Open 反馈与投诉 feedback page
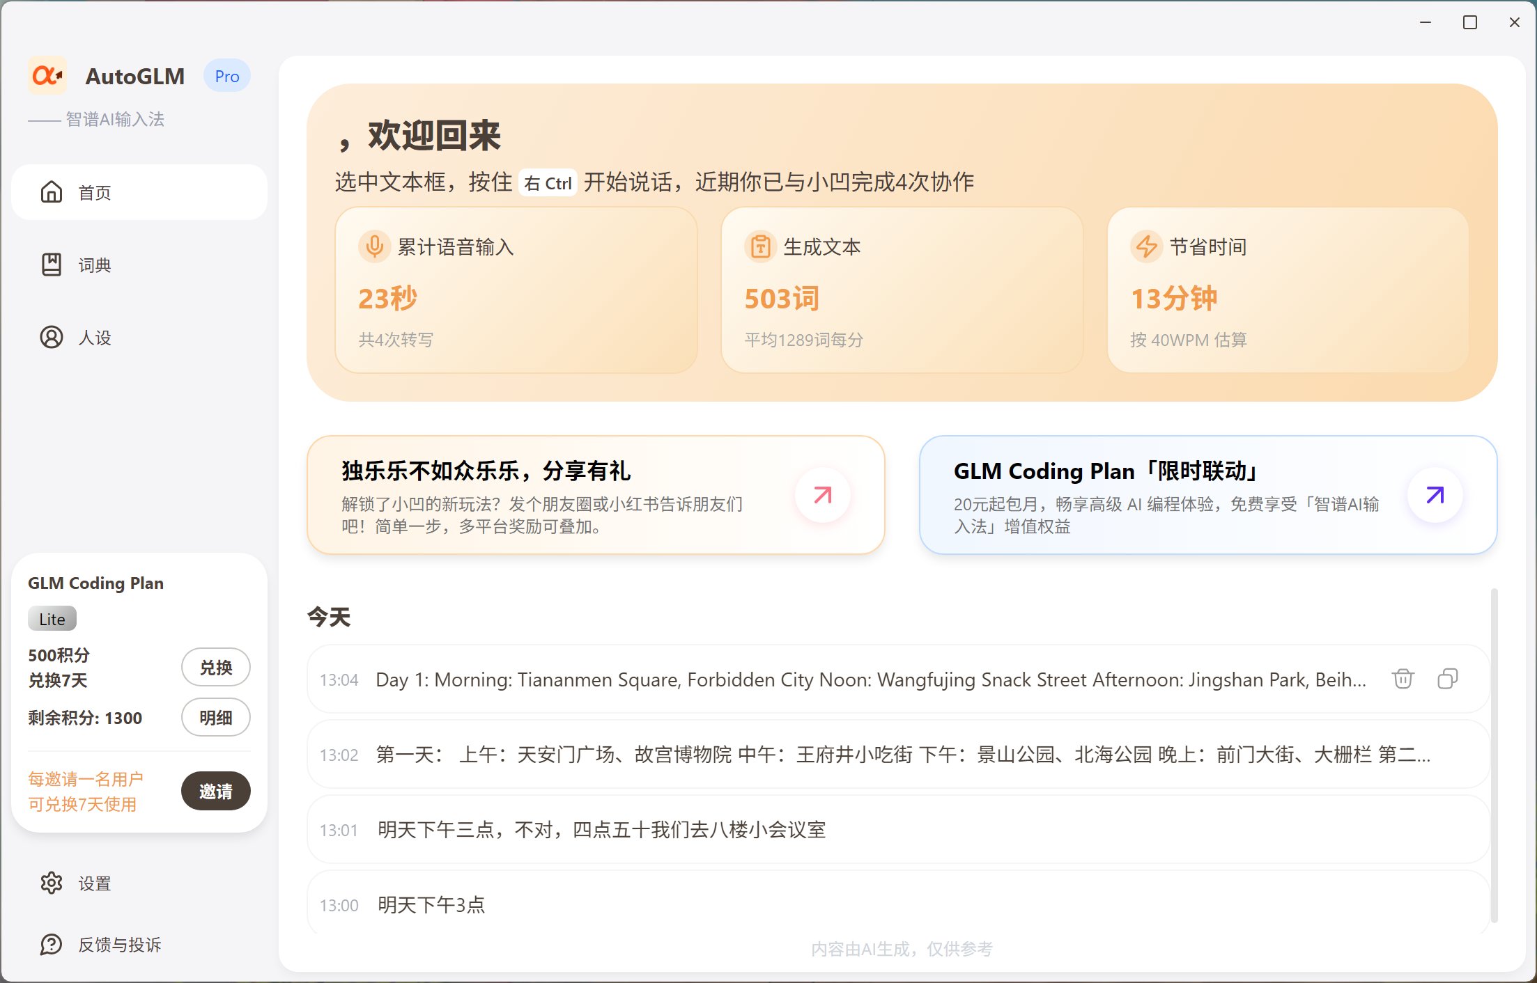The height and width of the screenshot is (983, 1537). pos(118,945)
